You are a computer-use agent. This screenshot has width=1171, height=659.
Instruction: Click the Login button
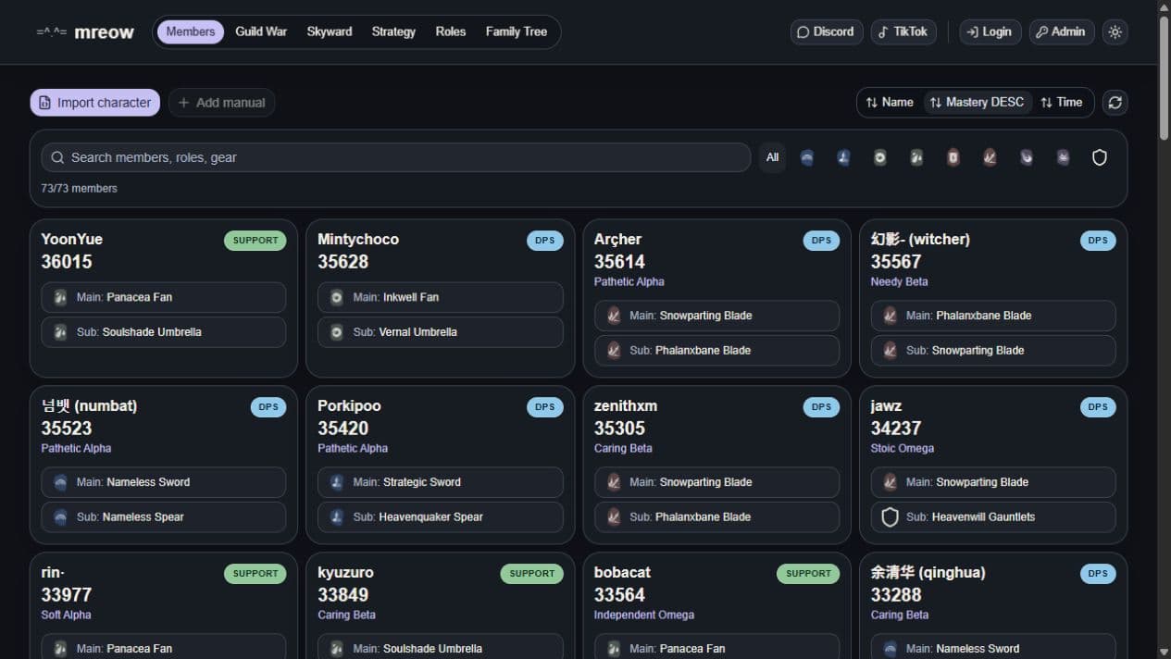(x=990, y=32)
